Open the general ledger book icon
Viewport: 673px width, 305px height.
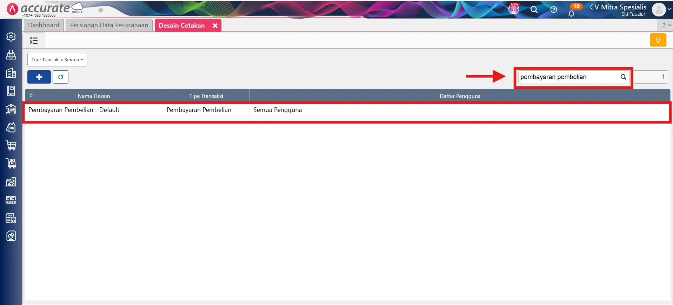[x=11, y=91]
